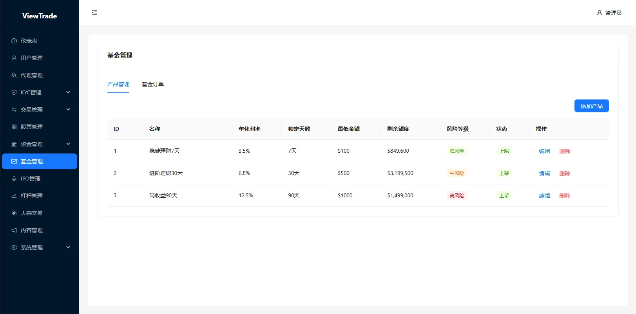
Task: Click the 中风险 risk tag
Action: click(457, 173)
